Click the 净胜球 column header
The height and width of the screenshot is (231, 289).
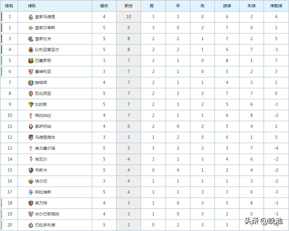(x=276, y=6)
